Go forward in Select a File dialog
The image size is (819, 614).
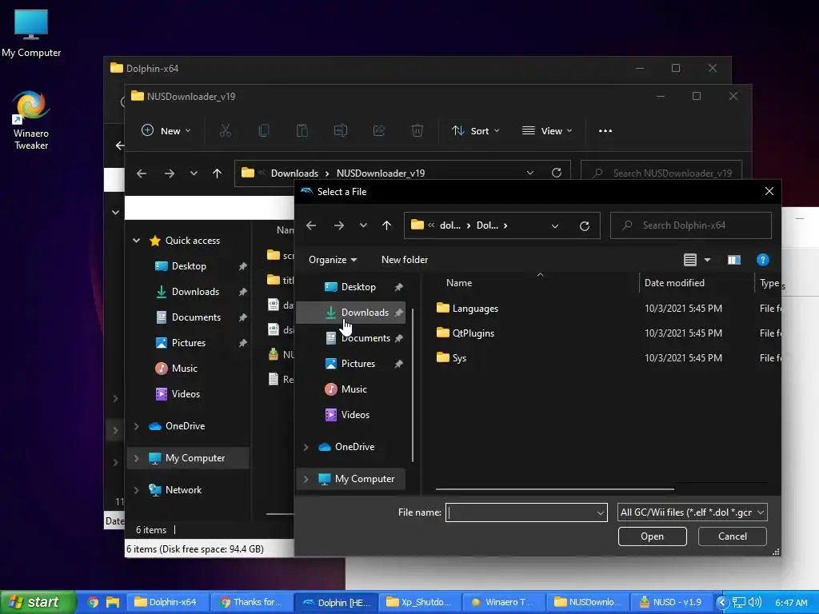(x=339, y=225)
